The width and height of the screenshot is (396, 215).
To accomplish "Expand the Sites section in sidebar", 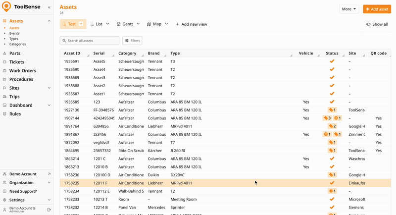I will click(49, 88).
